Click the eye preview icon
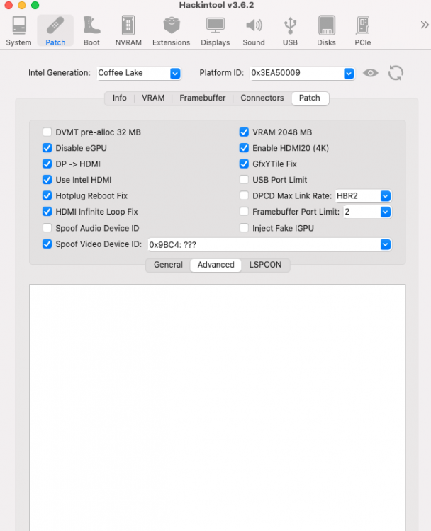The height and width of the screenshot is (531, 431). (370, 73)
